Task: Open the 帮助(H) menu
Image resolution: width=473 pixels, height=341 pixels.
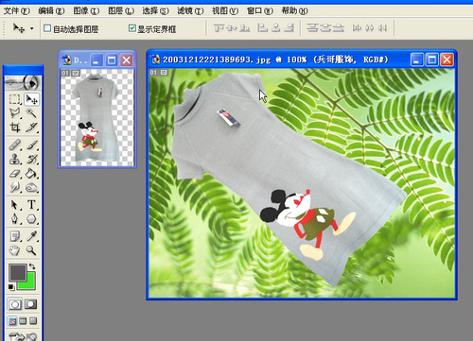Action: tap(294, 11)
